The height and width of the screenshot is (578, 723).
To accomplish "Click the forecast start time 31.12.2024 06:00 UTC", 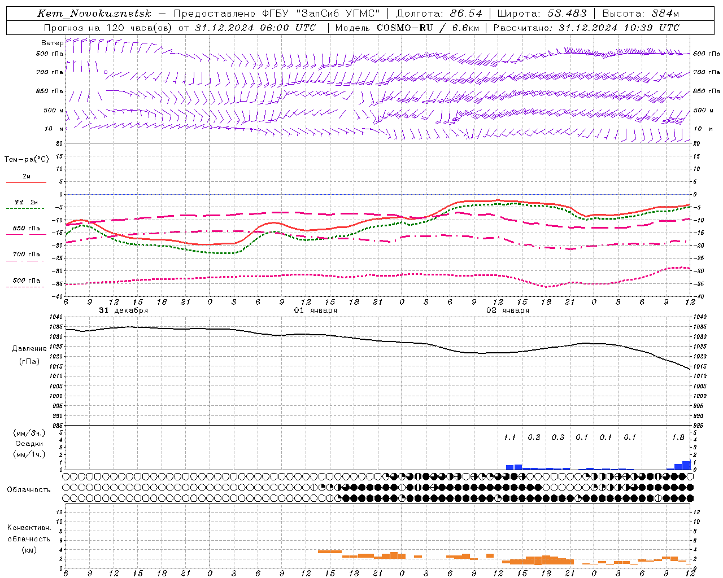I will click(x=255, y=28).
